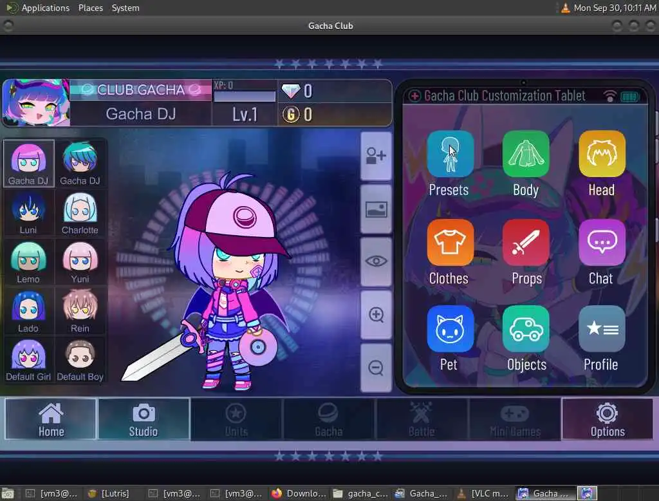Go to the Home tab
The width and height of the screenshot is (659, 501).
(x=51, y=419)
